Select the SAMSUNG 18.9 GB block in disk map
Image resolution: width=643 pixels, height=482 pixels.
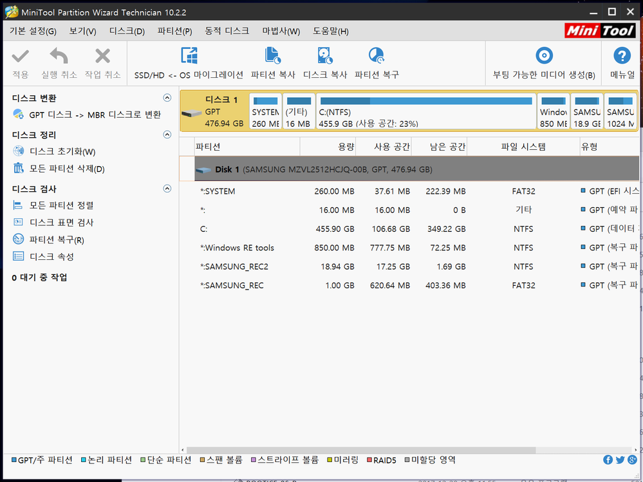tap(587, 111)
